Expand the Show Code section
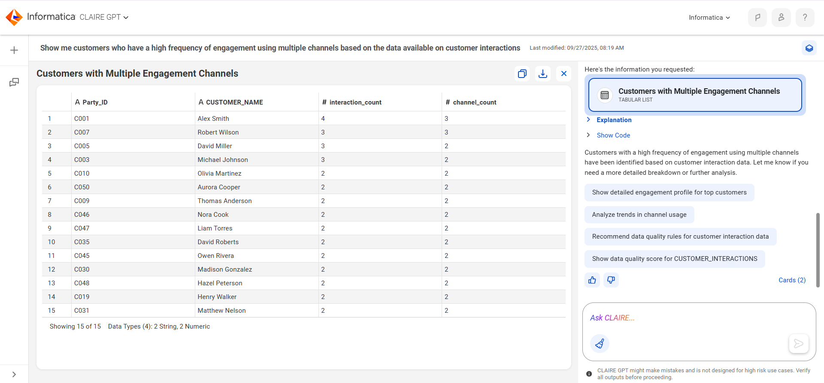The height and width of the screenshot is (383, 824). 609,135
